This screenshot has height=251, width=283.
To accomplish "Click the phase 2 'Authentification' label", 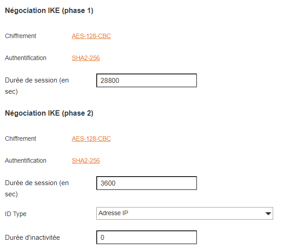I will [26, 161].
